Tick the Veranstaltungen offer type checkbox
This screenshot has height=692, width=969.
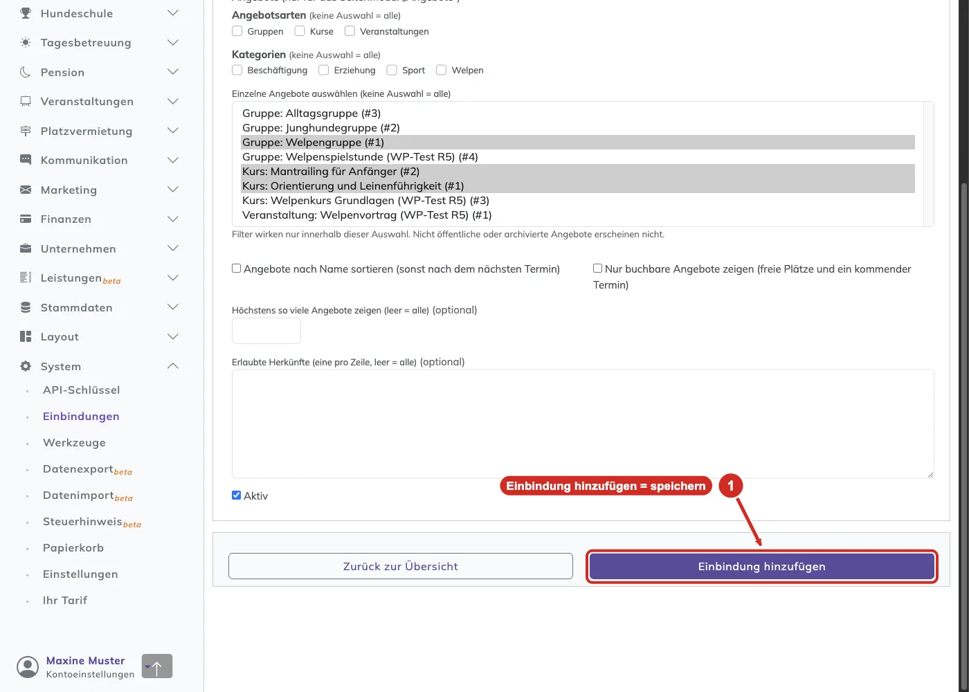350,30
